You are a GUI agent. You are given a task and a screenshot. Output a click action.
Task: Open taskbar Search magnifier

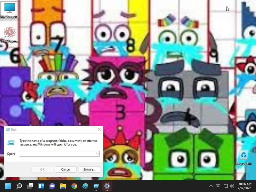pos(19,186)
